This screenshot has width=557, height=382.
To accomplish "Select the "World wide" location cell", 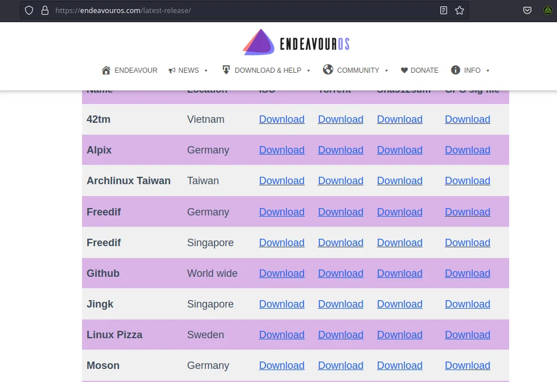I will (x=212, y=273).
